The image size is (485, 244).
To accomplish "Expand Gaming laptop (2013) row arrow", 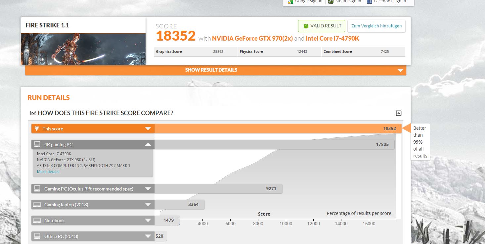I will (x=148, y=205).
